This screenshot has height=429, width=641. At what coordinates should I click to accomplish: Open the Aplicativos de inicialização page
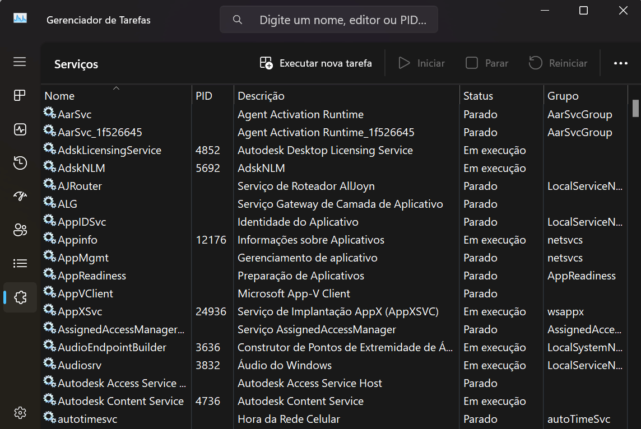pos(20,197)
